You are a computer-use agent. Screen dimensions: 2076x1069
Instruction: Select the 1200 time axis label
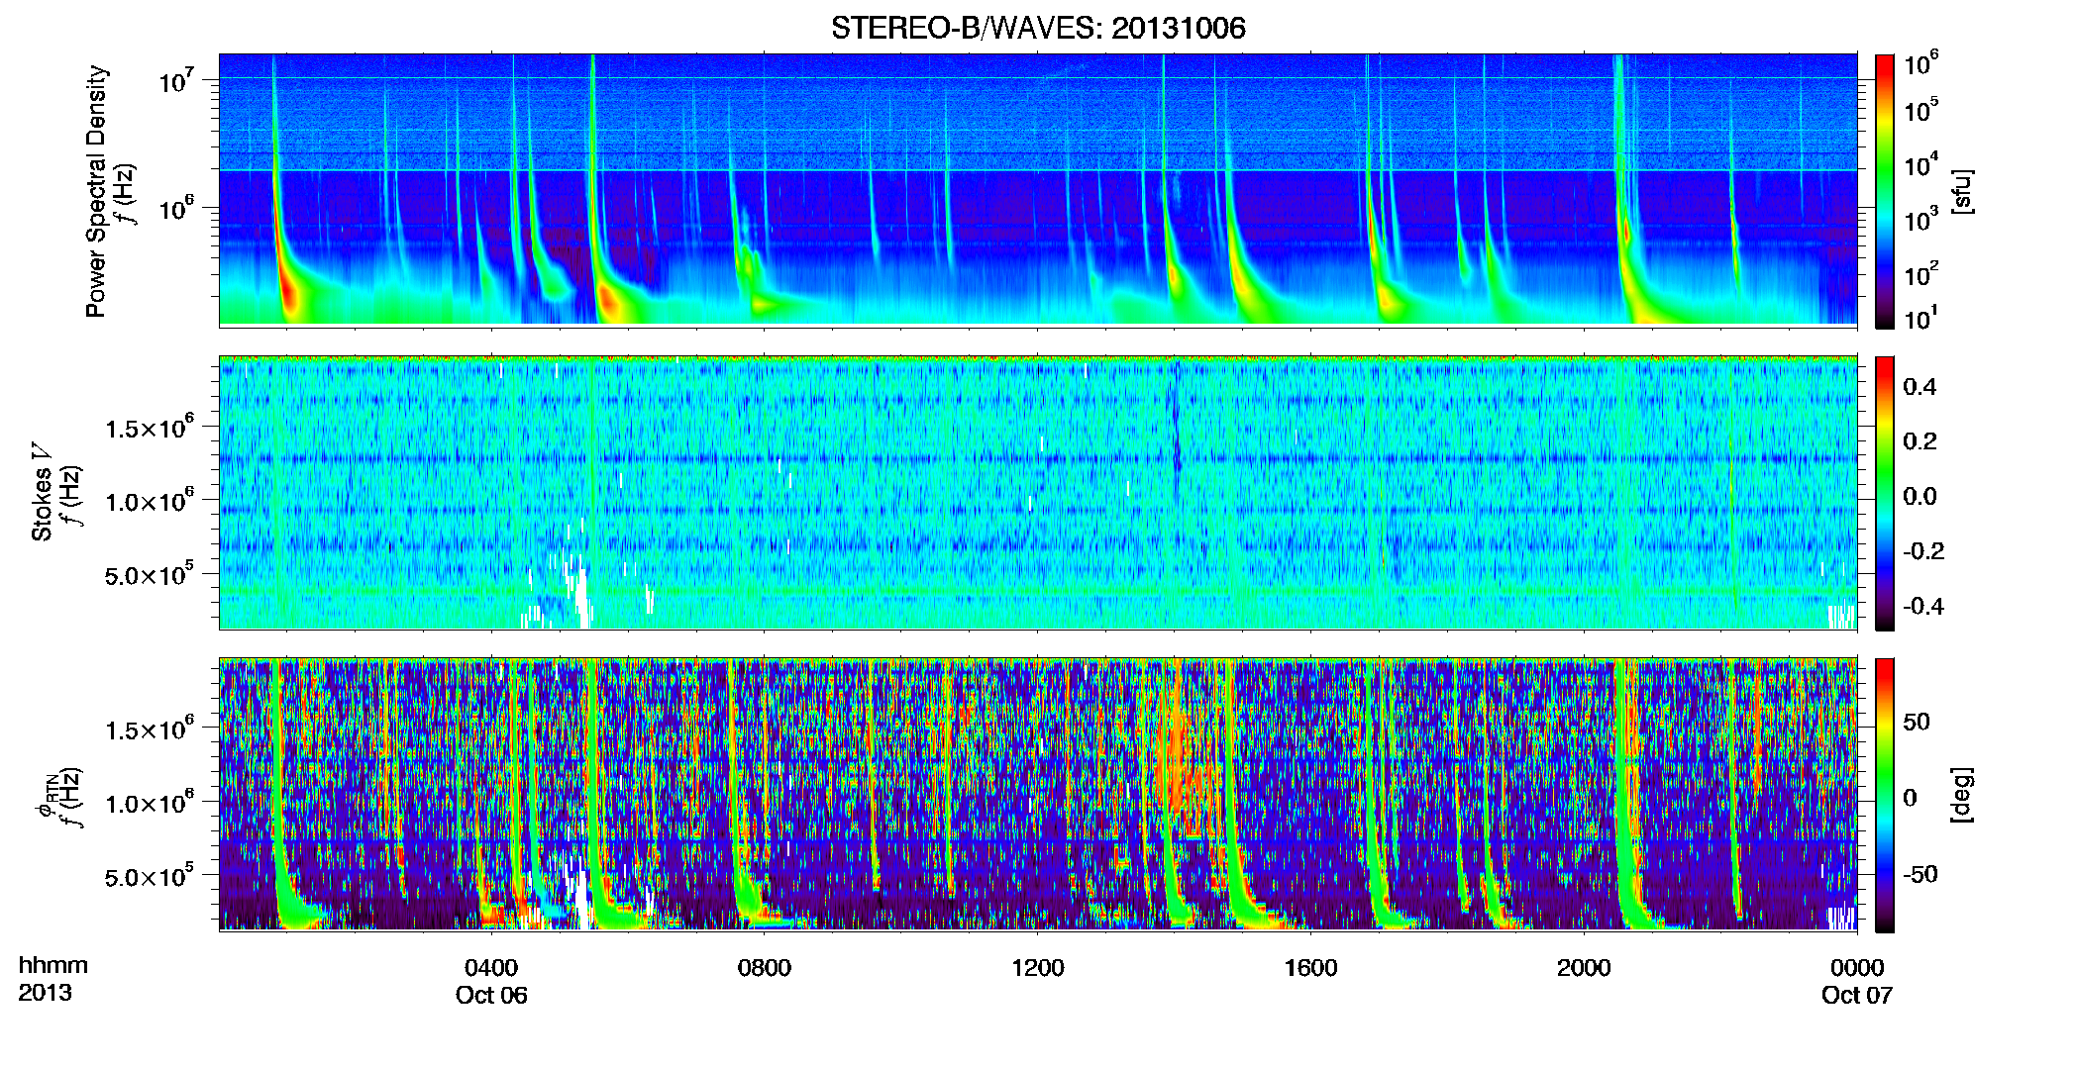(1037, 968)
